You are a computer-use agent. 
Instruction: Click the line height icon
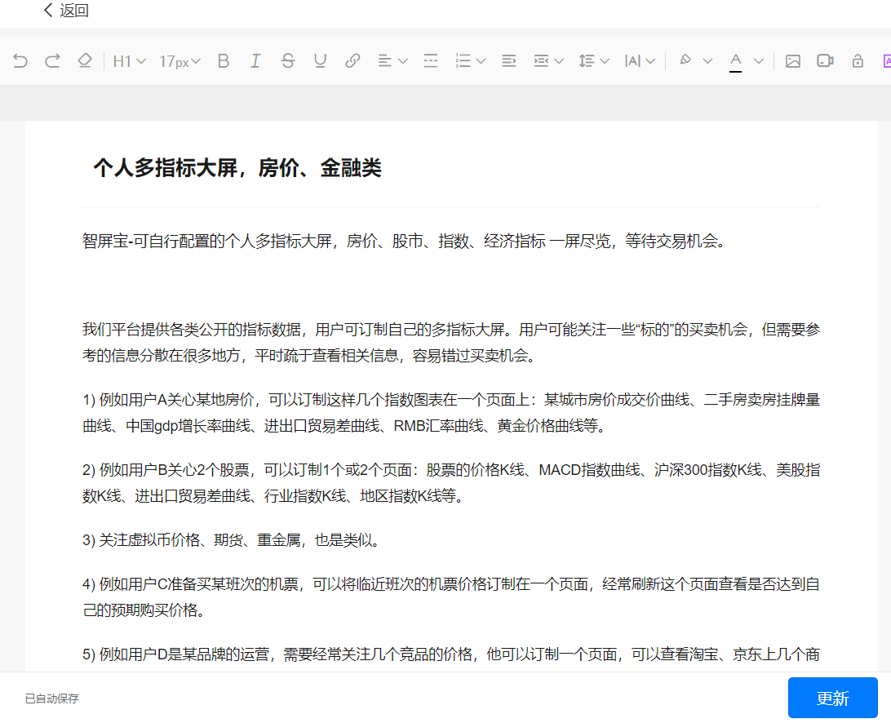[x=587, y=61]
